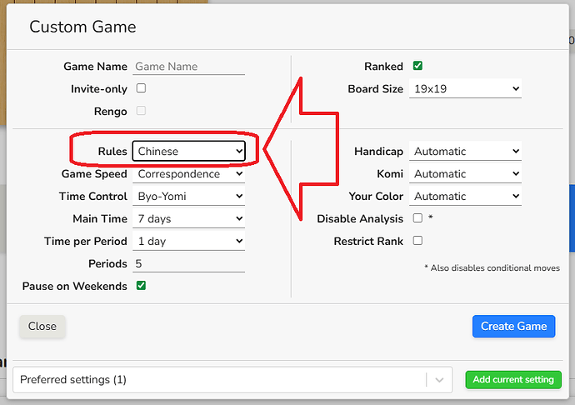
Task: Click the Periods input field
Action: coord(188,264)
